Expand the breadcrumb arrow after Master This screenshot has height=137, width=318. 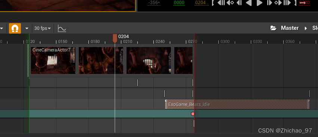(306, 28)
